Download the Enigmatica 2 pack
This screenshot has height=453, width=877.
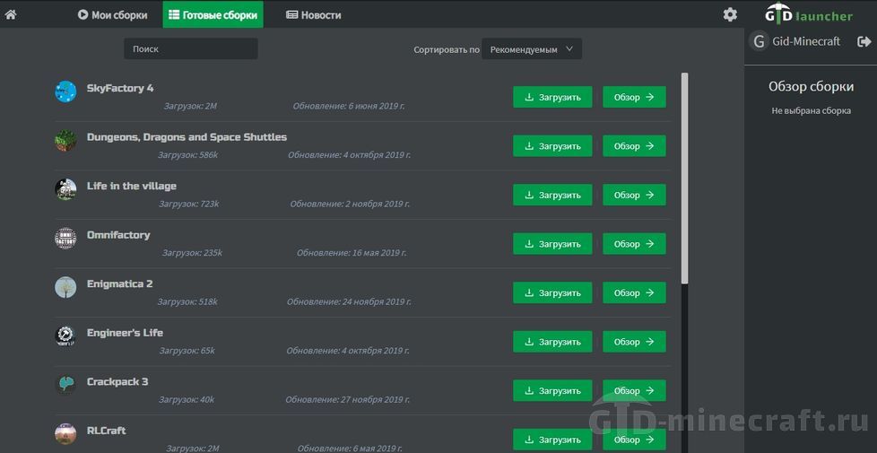pos(552,293)
